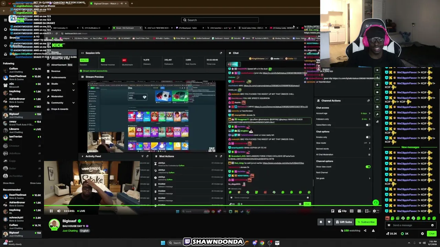Open the emoji picker in the chat input

[x=432, y=225]
